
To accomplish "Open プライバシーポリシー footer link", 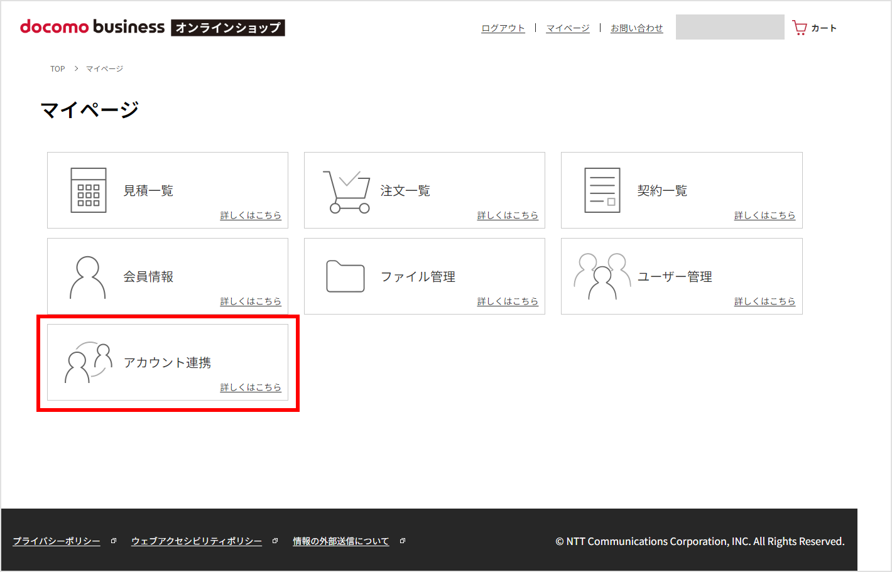I will (57, 541).
